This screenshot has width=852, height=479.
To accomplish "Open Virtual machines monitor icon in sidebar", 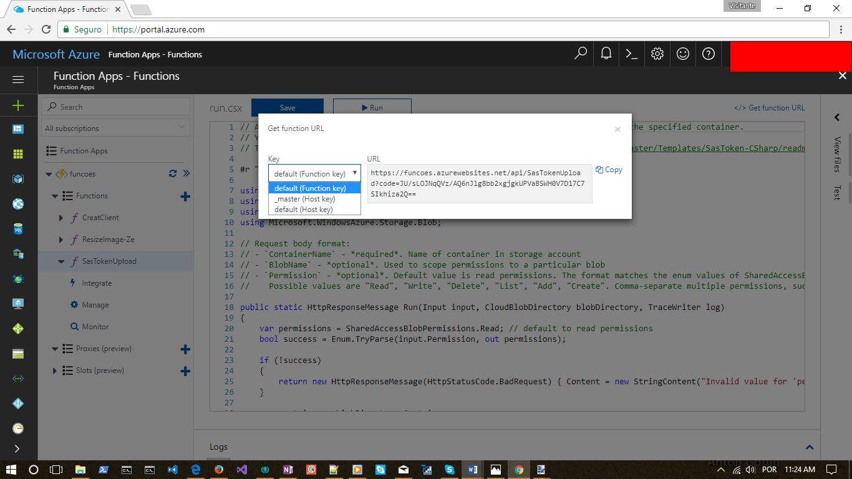I will [x=18, y=304].
